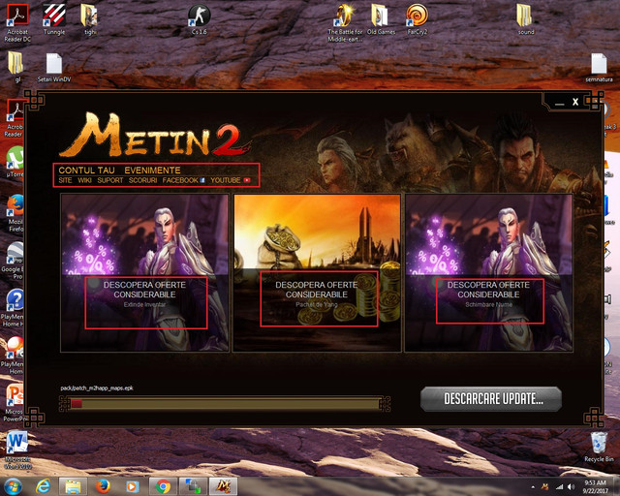
Task: Select the gl folder icon
Action: click(x=16, y=67)
